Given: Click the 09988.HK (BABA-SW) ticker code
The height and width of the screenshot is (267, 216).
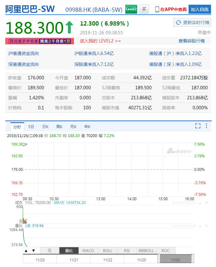Looking at the screenshot, I should [94, 10].
